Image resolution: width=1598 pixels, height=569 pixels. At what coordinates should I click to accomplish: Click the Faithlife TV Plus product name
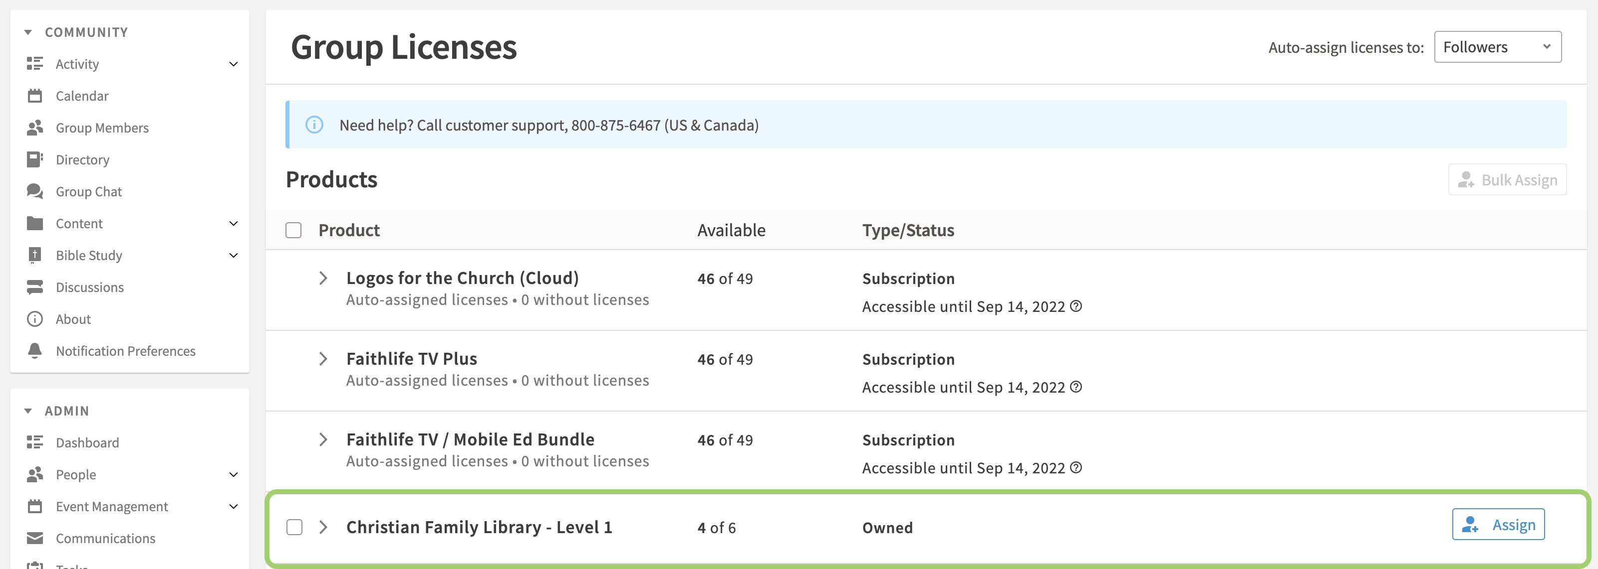pyautogui.click(x=411, y=358)
